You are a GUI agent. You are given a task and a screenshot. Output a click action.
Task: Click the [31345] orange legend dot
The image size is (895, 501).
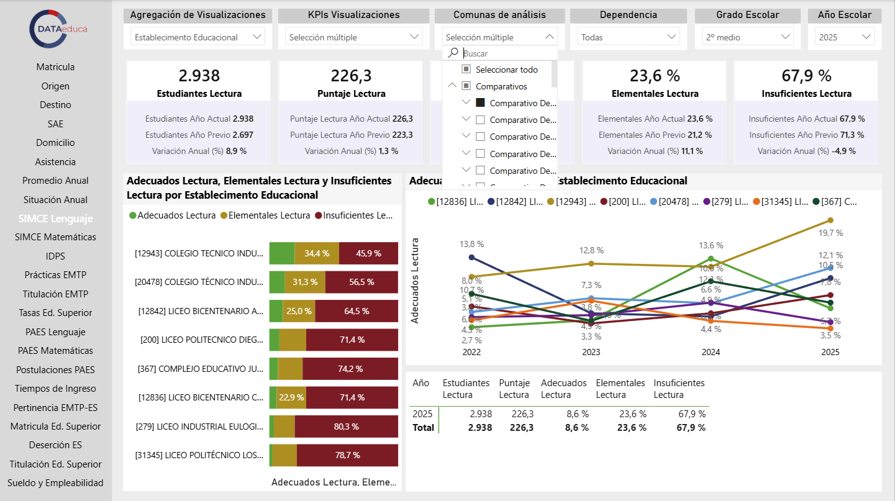pos(756,201)
